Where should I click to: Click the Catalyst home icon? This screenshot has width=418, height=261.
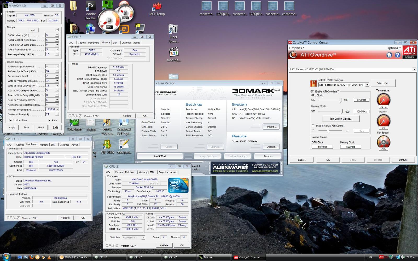point(389,55)
